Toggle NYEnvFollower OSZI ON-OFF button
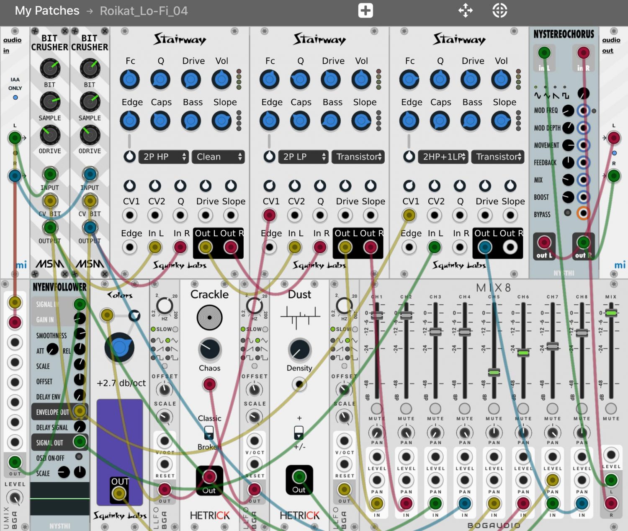This screenshot has height=531, width=628. click(x=79, y=456)
